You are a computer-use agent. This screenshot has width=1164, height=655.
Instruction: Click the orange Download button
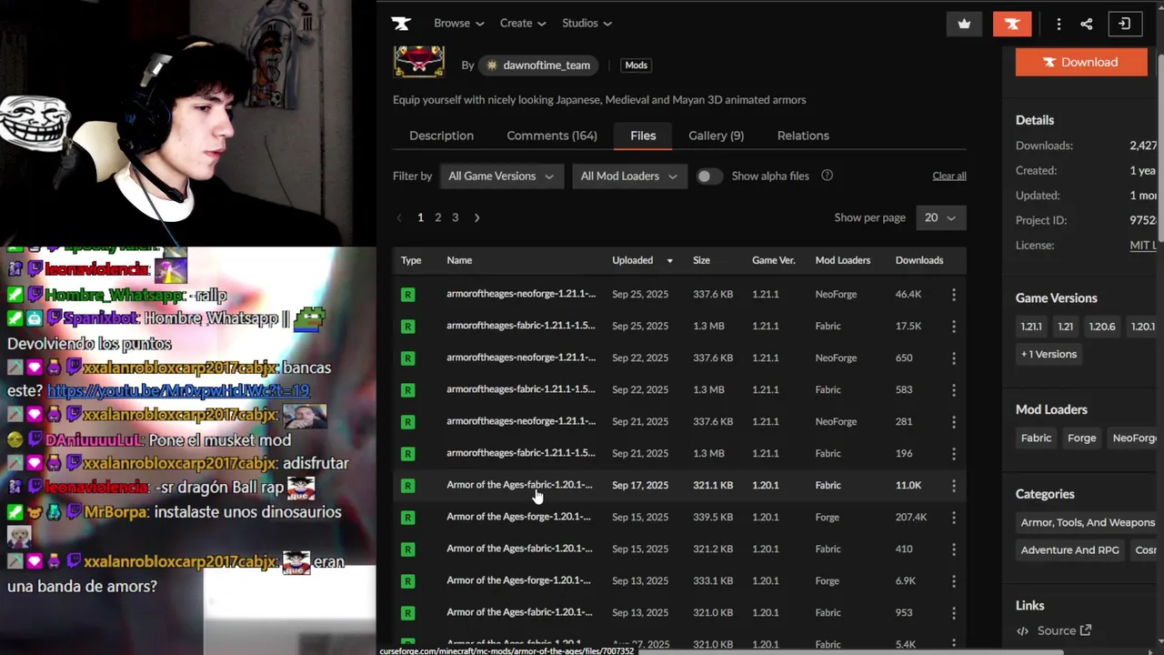point(1081,62)
